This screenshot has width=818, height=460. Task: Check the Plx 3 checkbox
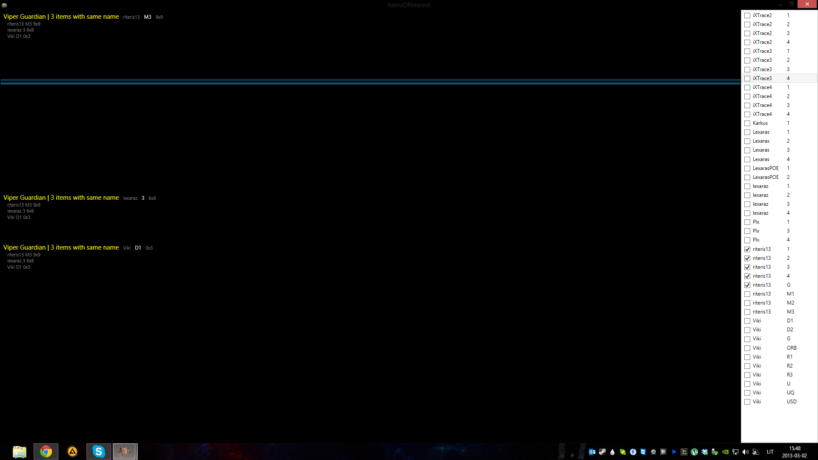[747, 231]
